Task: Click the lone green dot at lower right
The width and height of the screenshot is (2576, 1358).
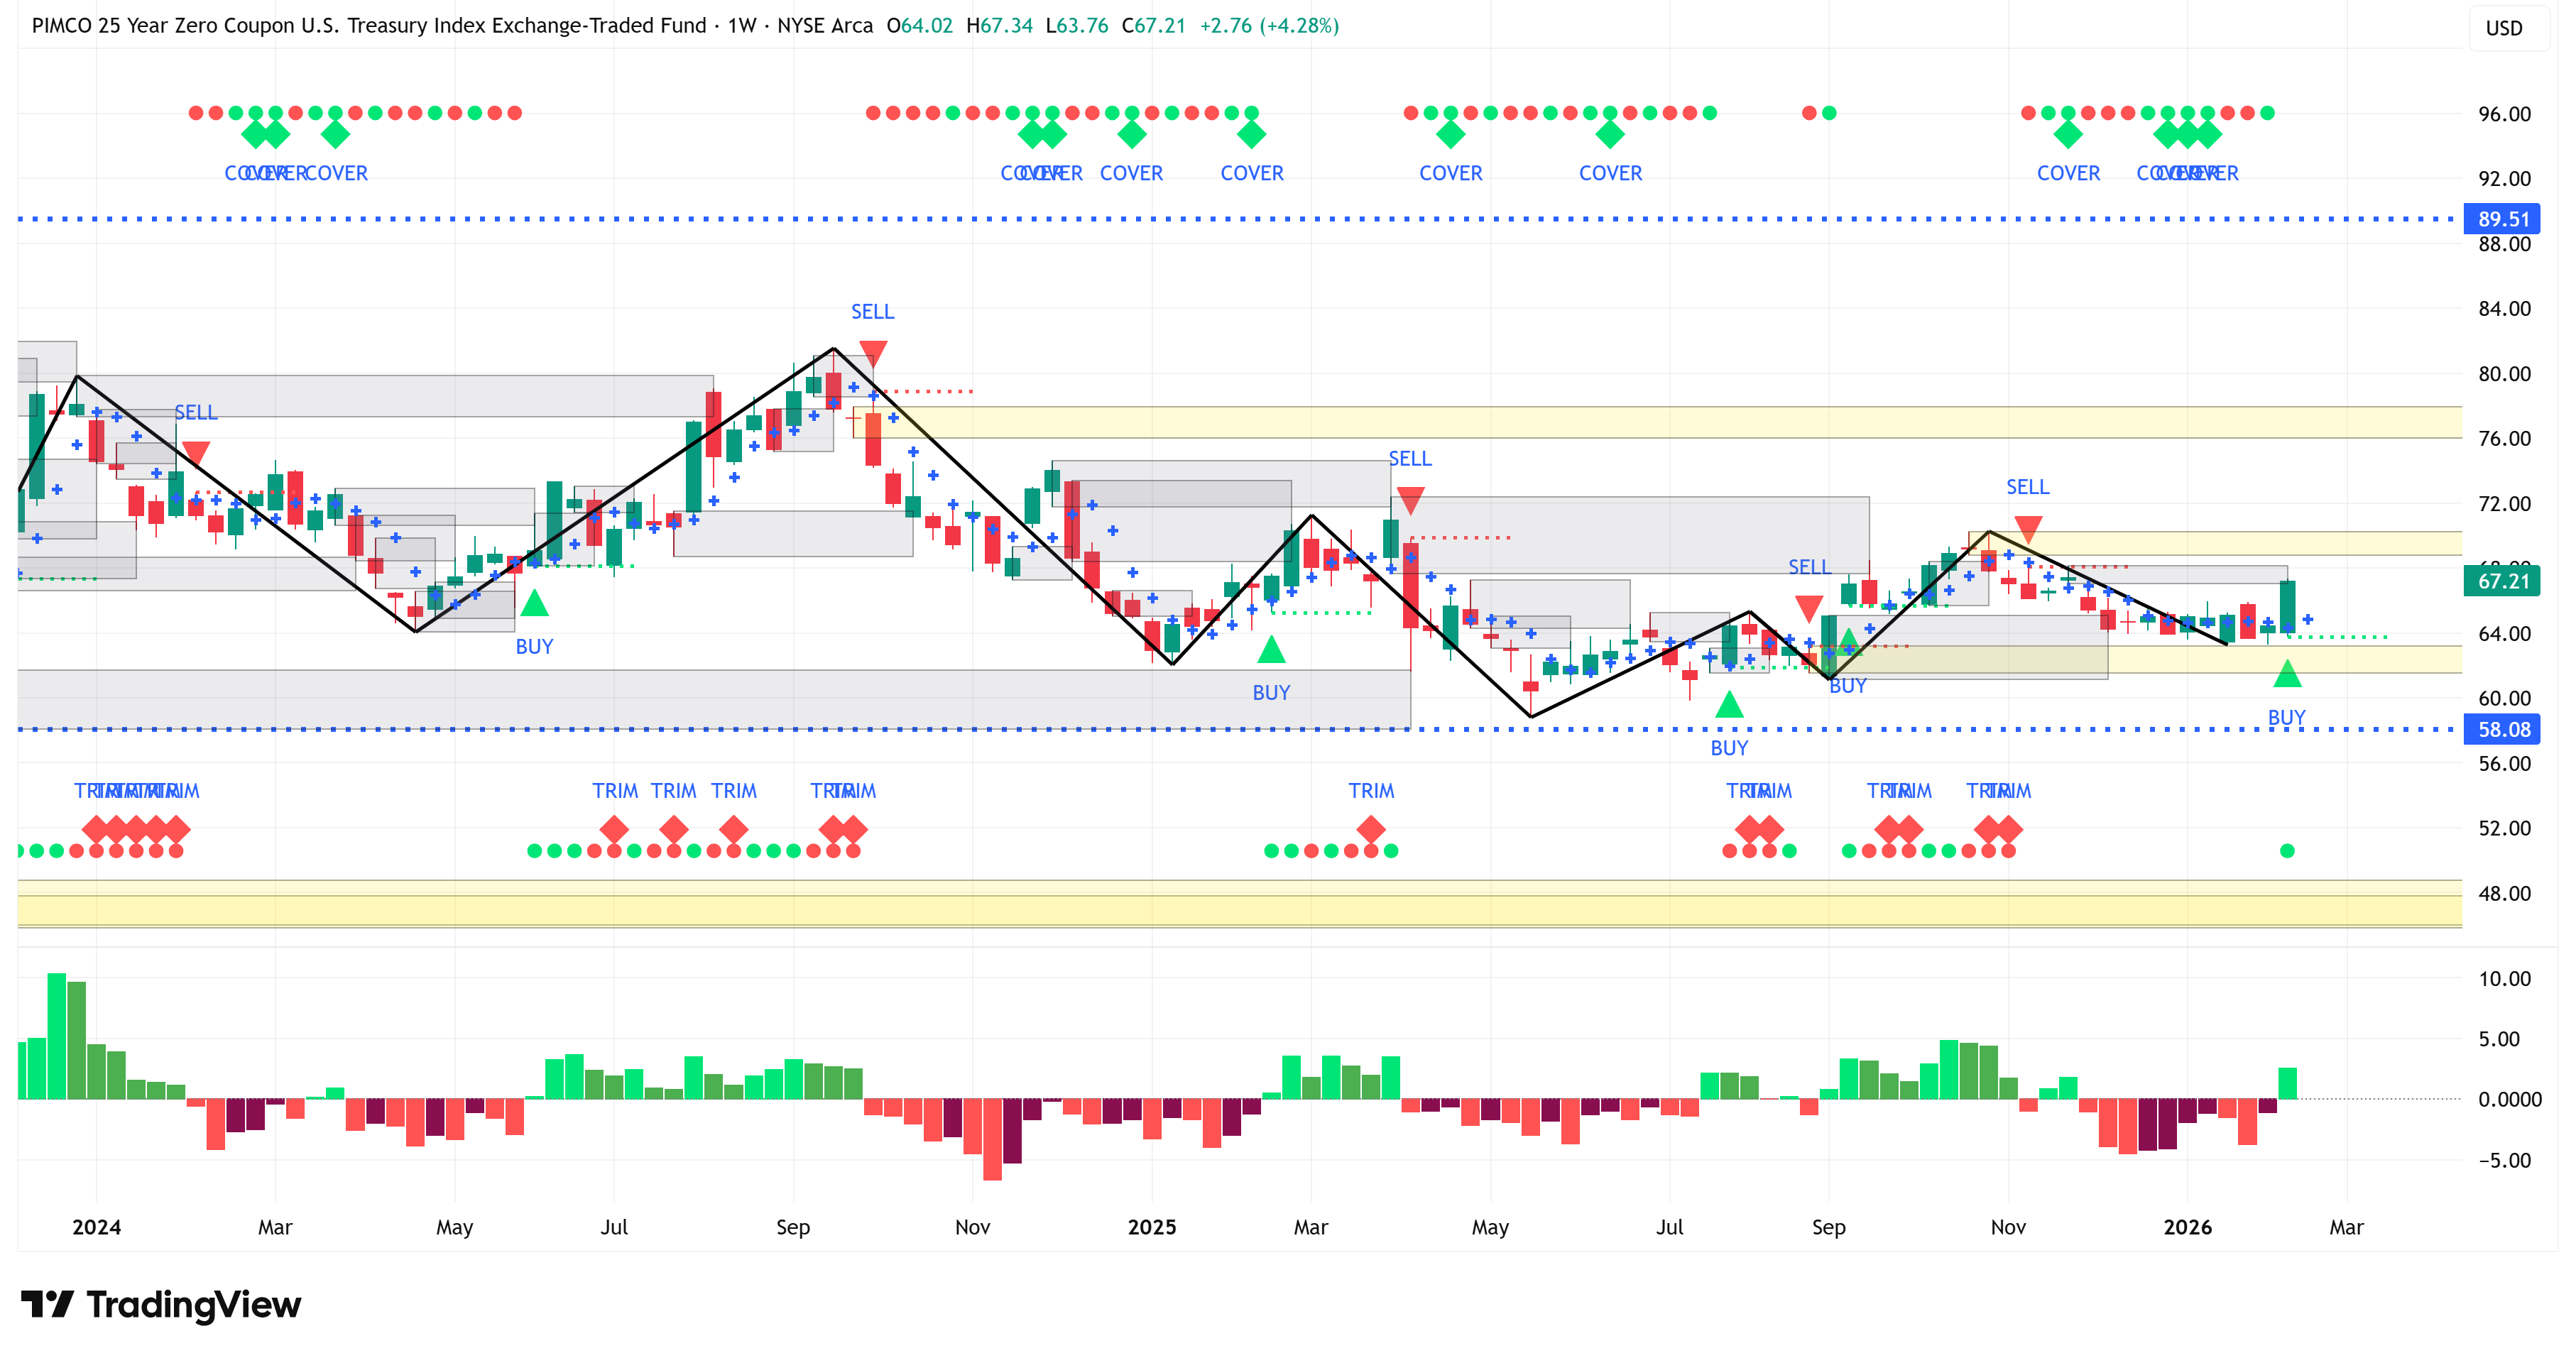Action: point(2286,851)
